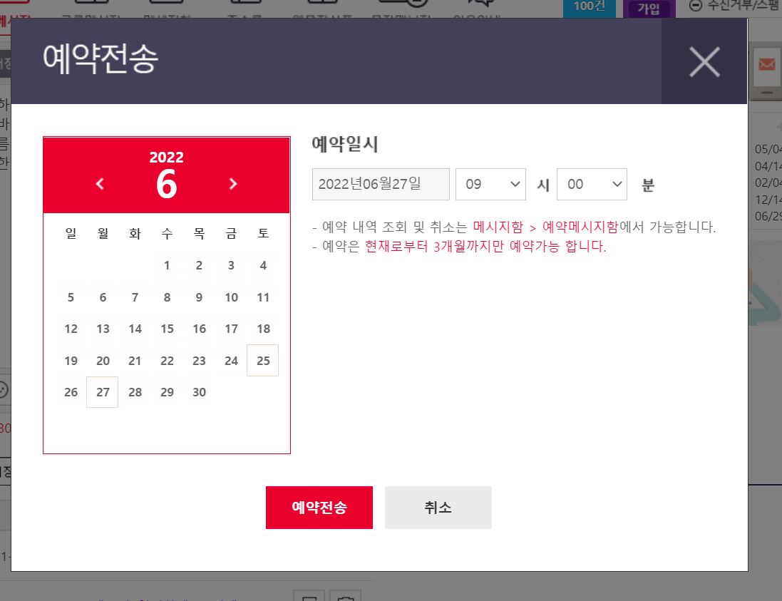This screenshot has height=601, width=782.
Task: Cancel the dialog using 취소 button
Action: (438, 507)
